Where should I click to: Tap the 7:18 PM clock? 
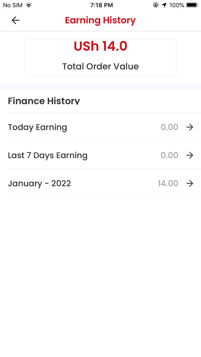pos(101,5)
